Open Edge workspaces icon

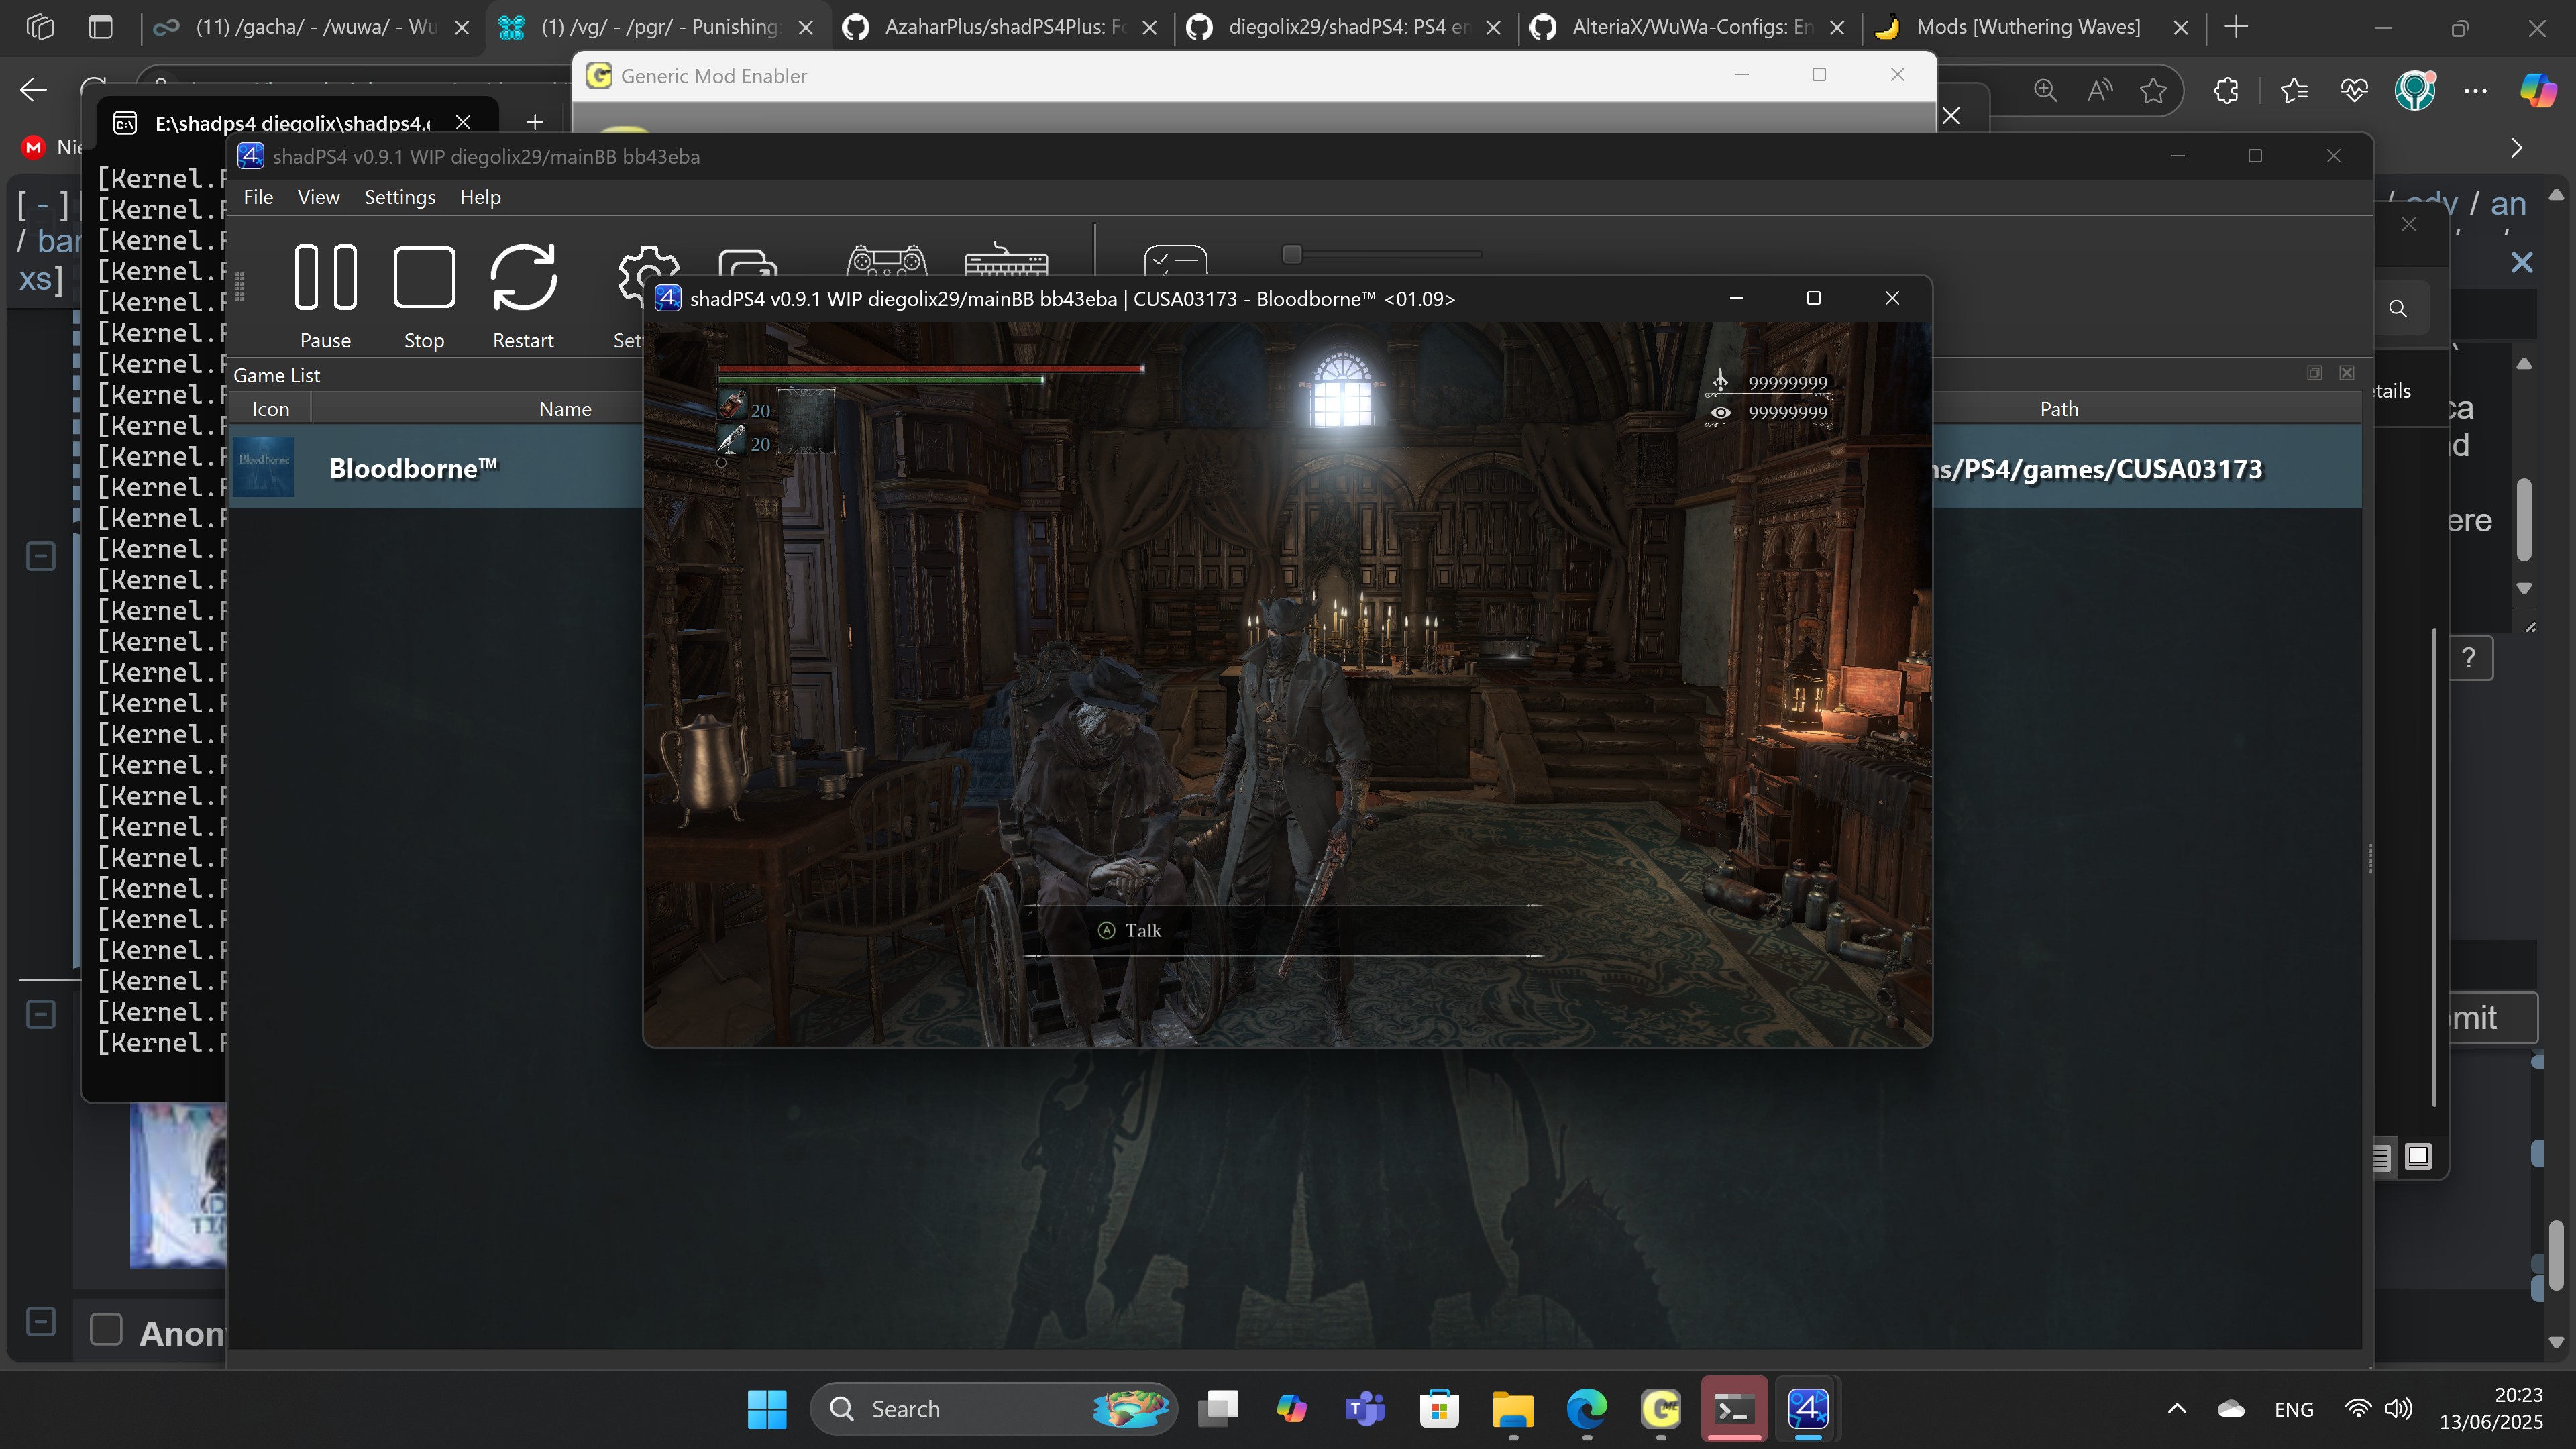coord(40,27)
